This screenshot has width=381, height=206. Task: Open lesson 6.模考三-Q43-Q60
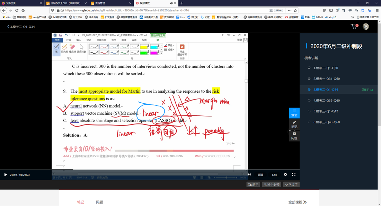327,122
